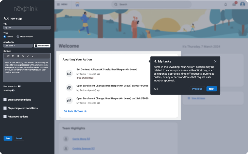This screenshot has height=154, width=248.
Task: Select the Modal window type option
Action: coord(18,37)
